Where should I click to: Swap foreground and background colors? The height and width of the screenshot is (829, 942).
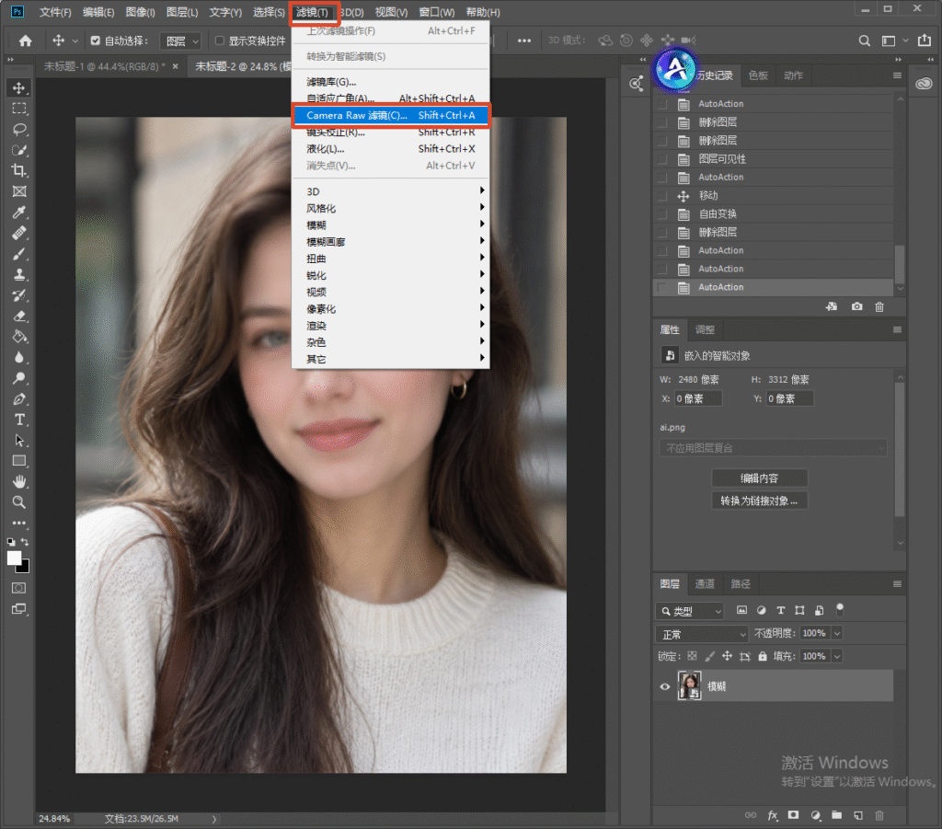25,541
